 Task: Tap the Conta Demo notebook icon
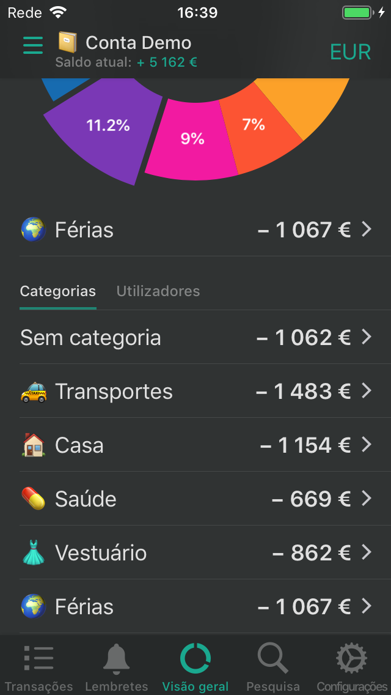pos(68,42)
